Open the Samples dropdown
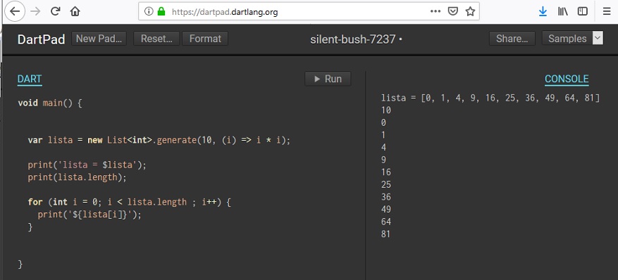The image size is (618, 280). 573,39
